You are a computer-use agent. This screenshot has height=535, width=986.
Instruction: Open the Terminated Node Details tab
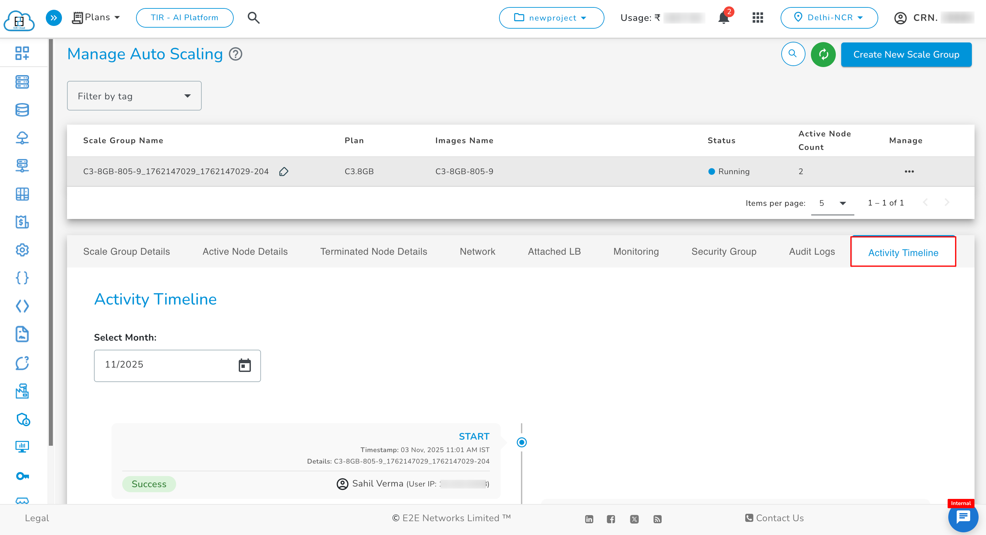373,251
